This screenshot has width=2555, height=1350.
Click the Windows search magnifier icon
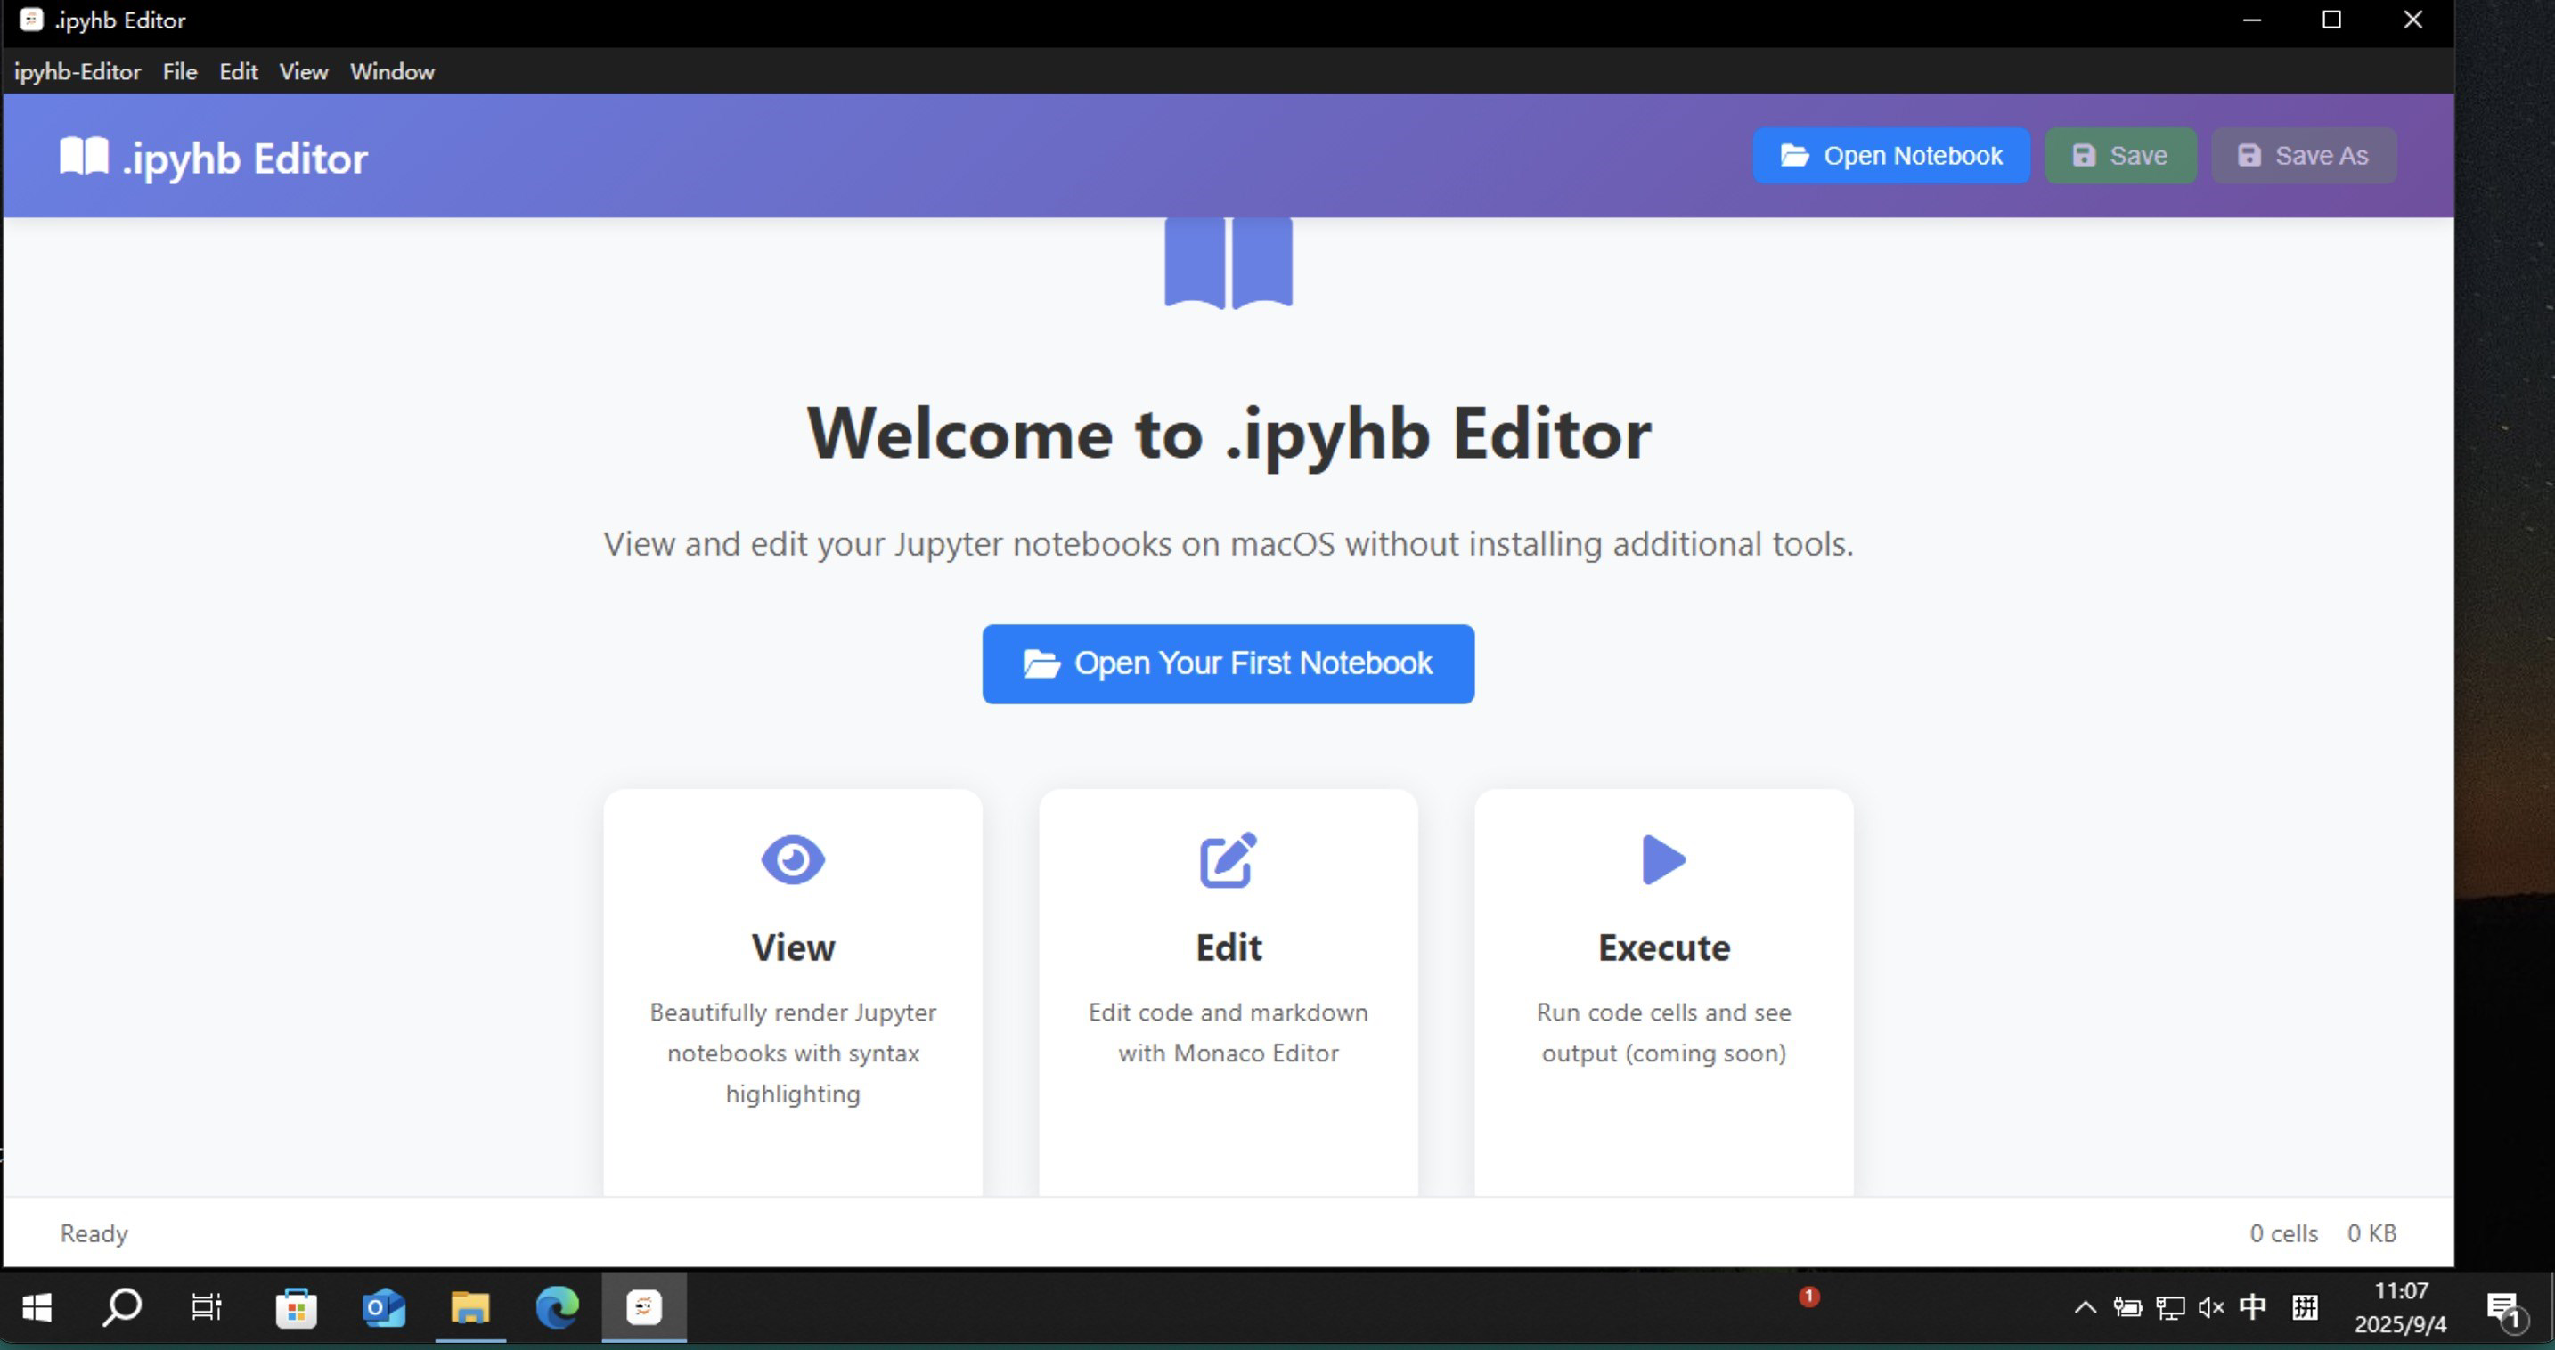tap(121, 1307)
